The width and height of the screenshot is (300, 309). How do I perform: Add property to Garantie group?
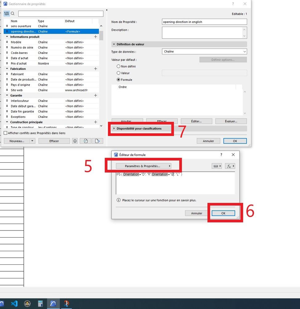(x=96, y=95)
